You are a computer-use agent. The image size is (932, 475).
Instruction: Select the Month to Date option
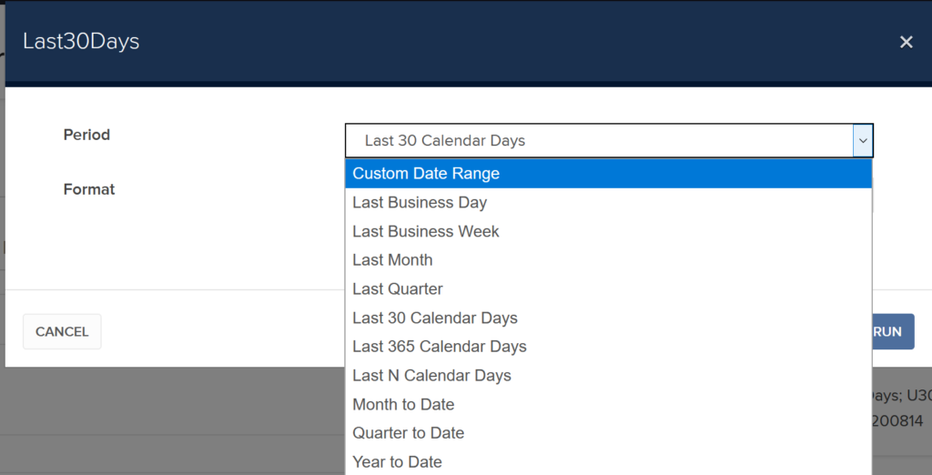point(609,404)
